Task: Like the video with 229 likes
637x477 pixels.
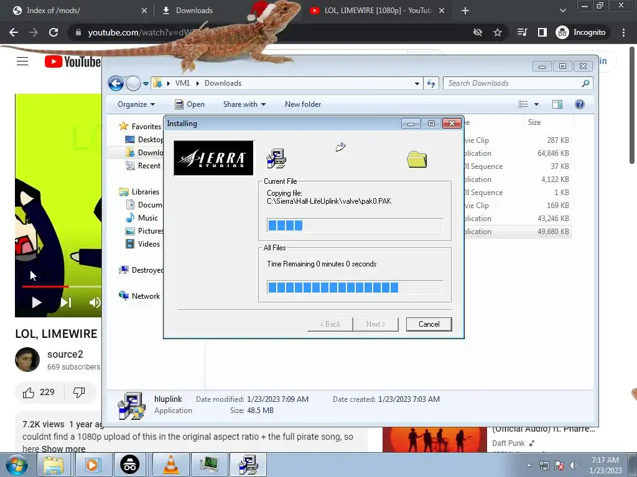Action: [39, 393]
